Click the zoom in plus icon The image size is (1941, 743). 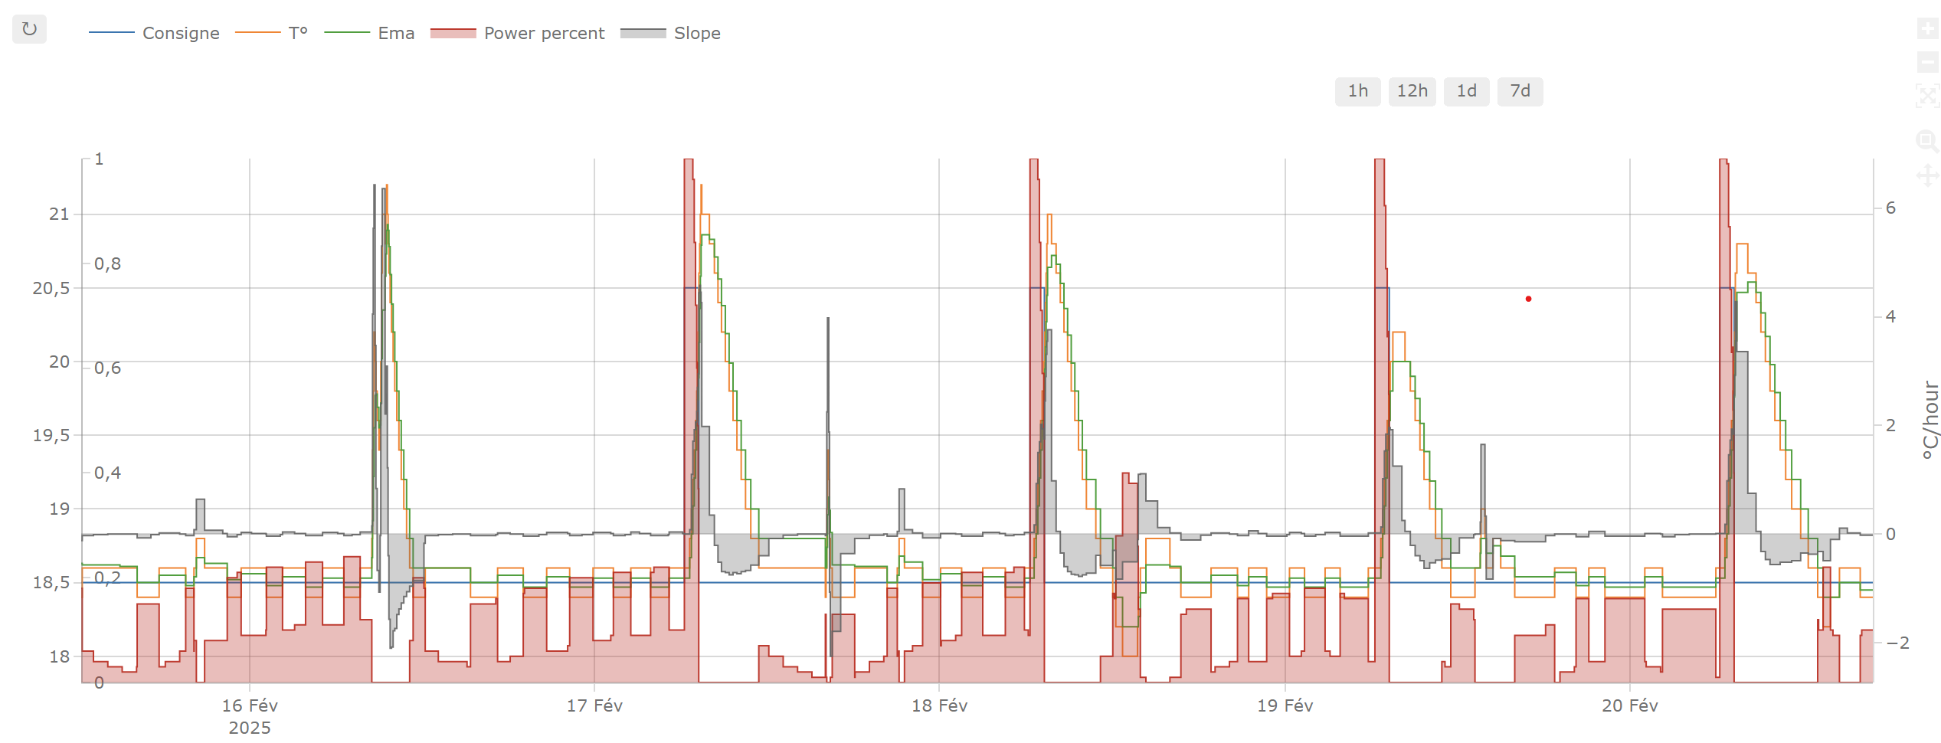tap(1927, 29)
